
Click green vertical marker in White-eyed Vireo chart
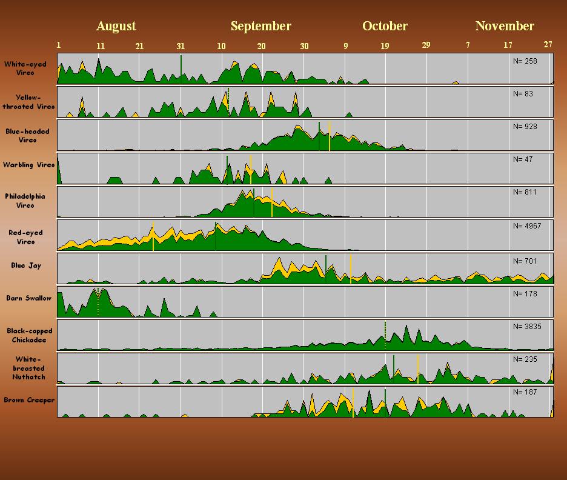[181, 64]
